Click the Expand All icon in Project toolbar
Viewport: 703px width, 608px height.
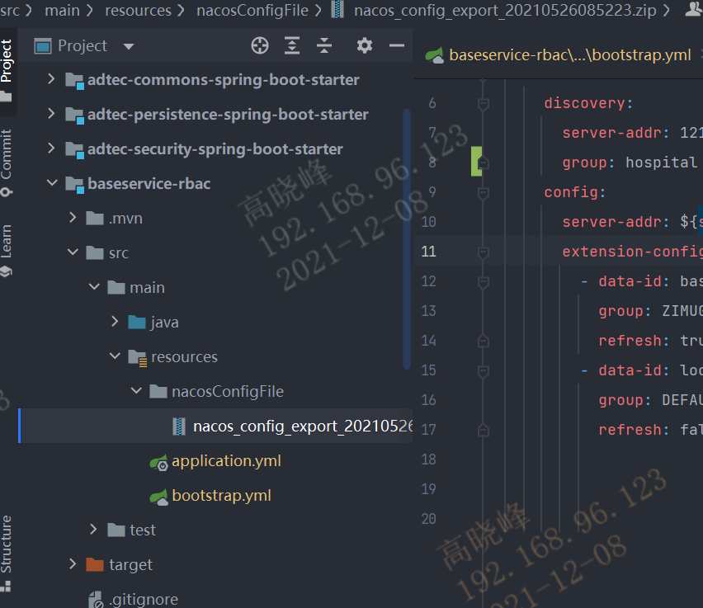292,45
